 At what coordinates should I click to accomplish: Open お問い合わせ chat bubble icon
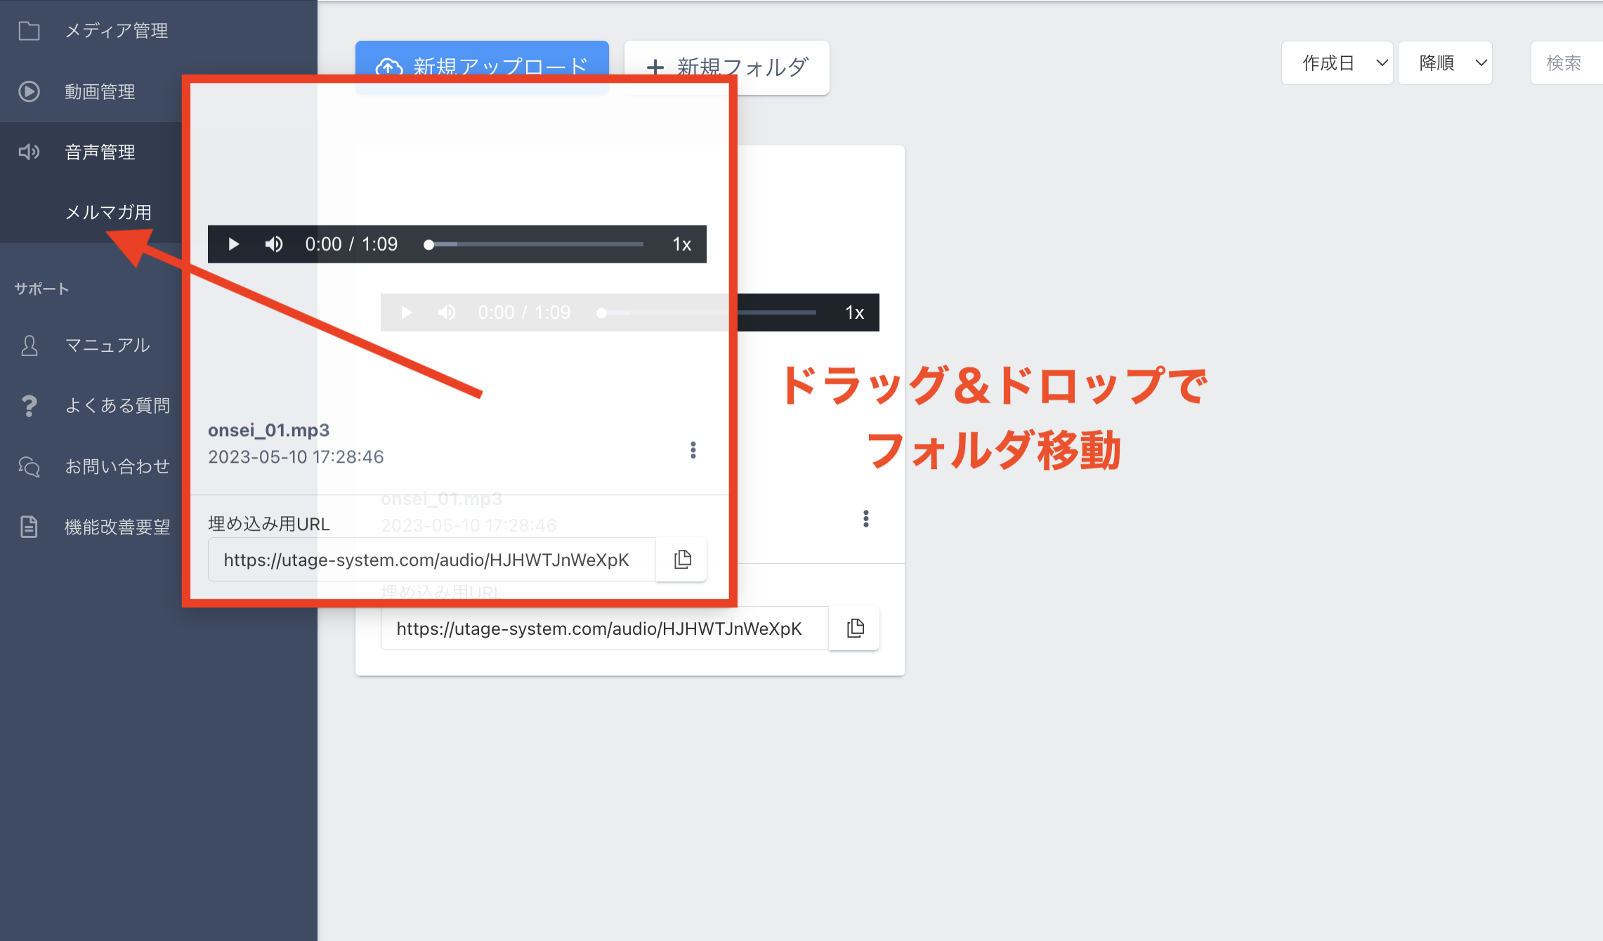pos(29,466)
